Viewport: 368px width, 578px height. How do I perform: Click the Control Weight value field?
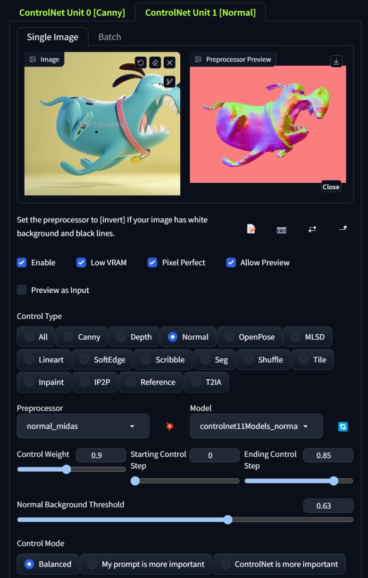(101, 455)
